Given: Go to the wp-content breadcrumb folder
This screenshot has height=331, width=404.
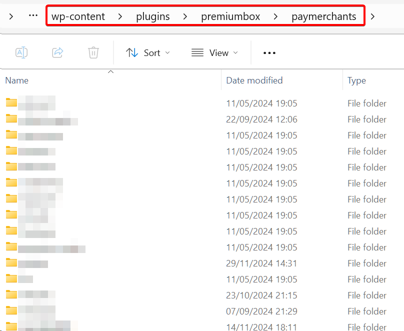Looking at the screenshot, I should [x=78, y=16].
